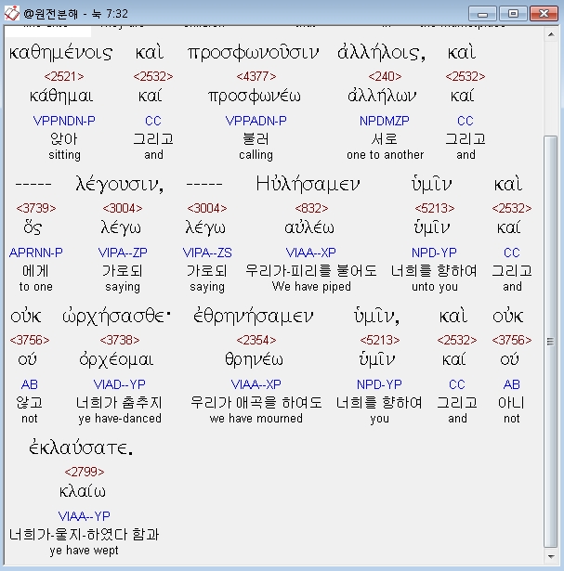564x571 pixels.
Task: Click the Greek word λέγουσιν
Action: click(x=120, y=184)
